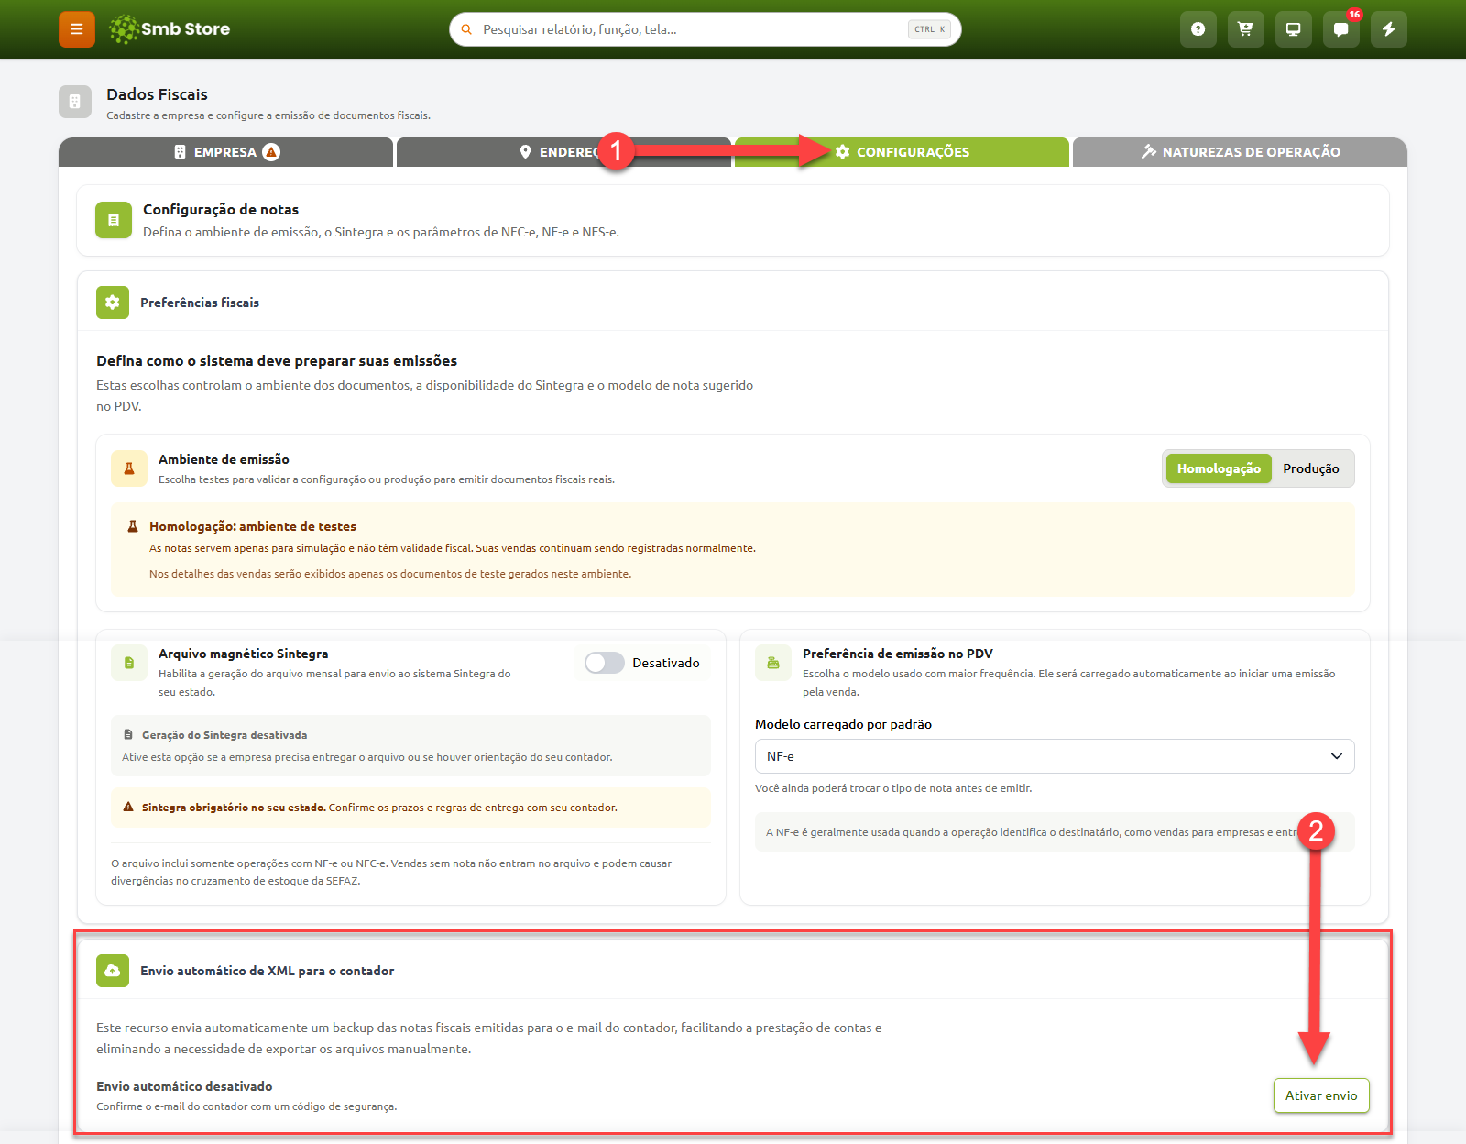Click 'Envio automático desativado' status text
1466x1144 pixels.
(184, 1086)
